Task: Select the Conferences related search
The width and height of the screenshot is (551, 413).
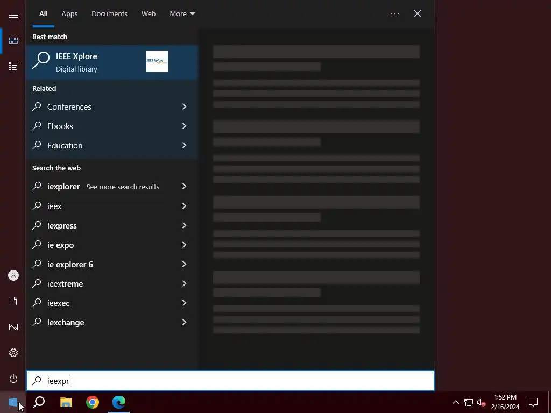Action: pyautogui.click(x=112, y=107)
